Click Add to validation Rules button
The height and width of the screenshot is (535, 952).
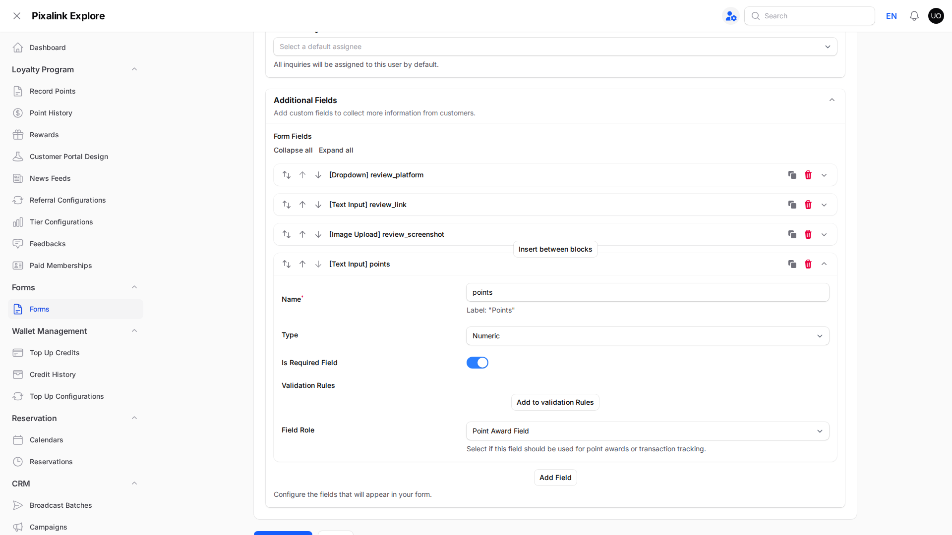click(x=555, y=402)
